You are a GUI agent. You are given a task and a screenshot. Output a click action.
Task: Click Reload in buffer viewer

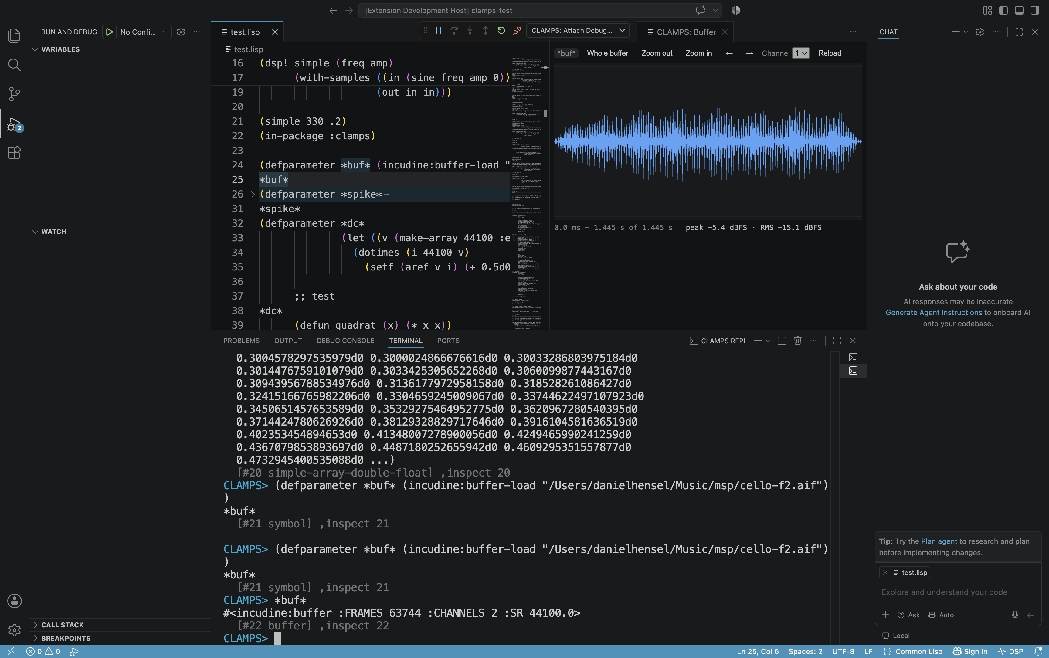pyautogui.click(x=830, y=53)
